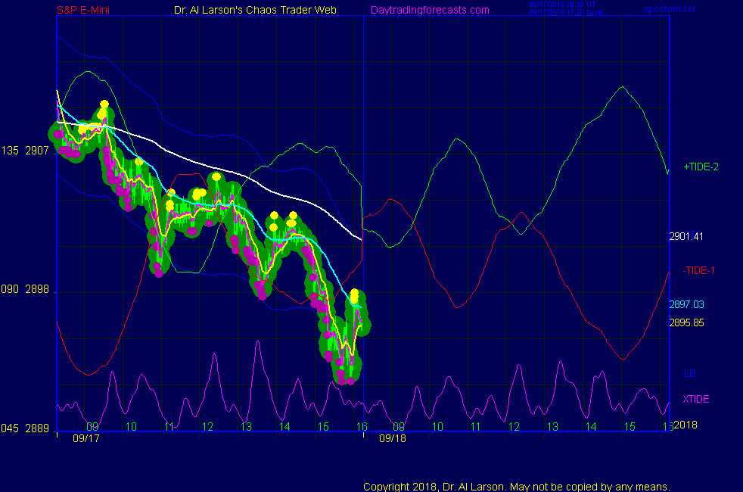Click the 09/18 date marker

[x=393, y=438]
